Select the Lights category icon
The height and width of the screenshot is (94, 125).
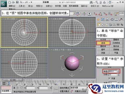107,25
